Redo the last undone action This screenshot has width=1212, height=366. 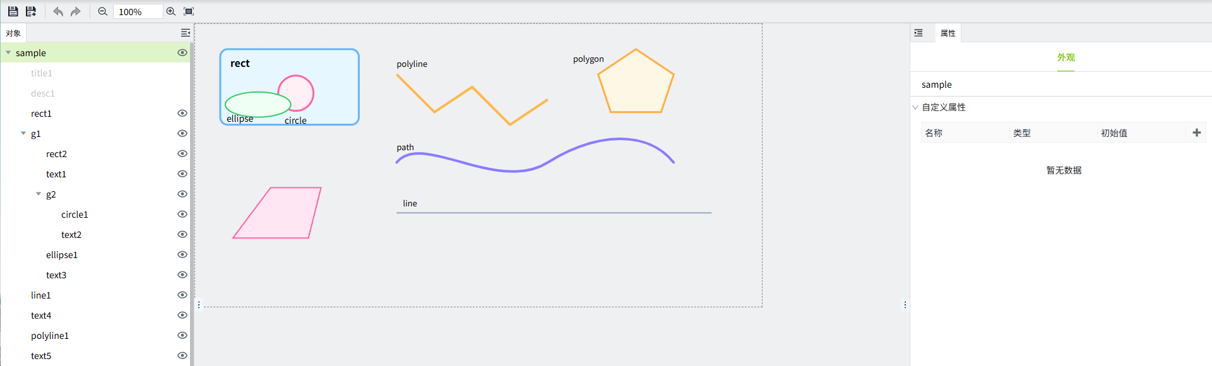[76, 11]
